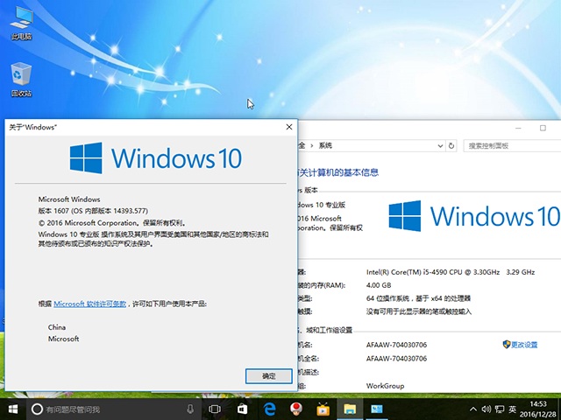Open Microsoft Edge from the taskbar

coord(271,409)
